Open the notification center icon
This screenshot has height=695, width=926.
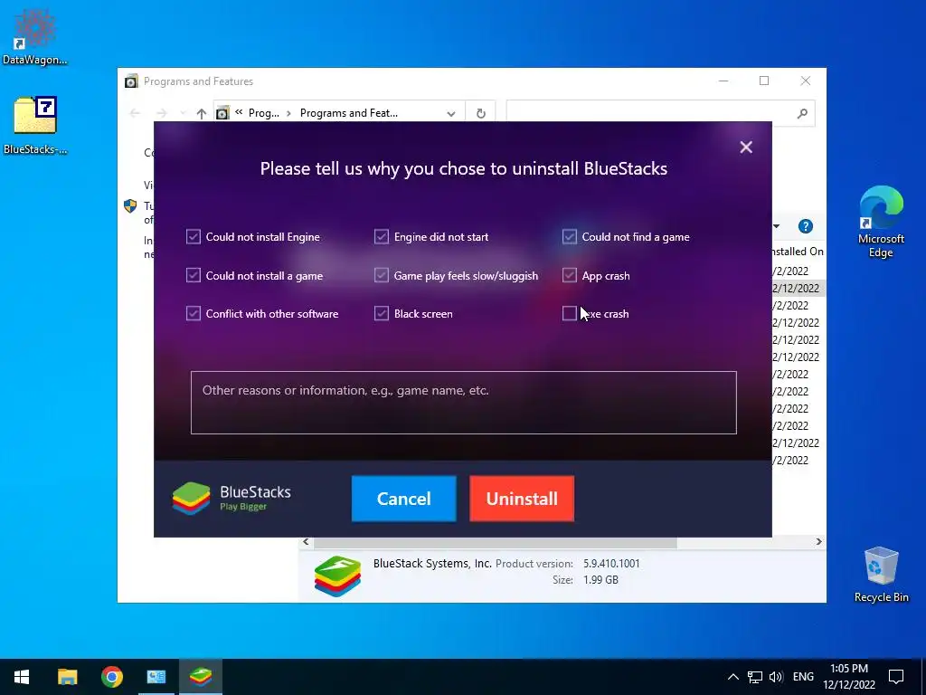896,677
